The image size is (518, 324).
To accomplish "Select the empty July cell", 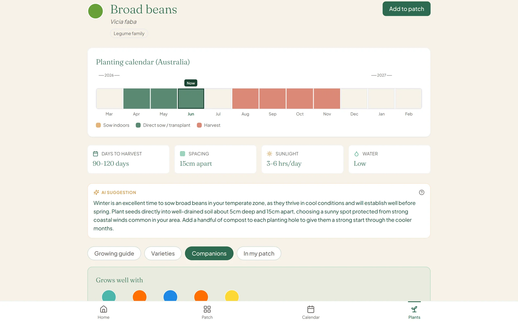I will pyautogui.click(x=218, y=99).
